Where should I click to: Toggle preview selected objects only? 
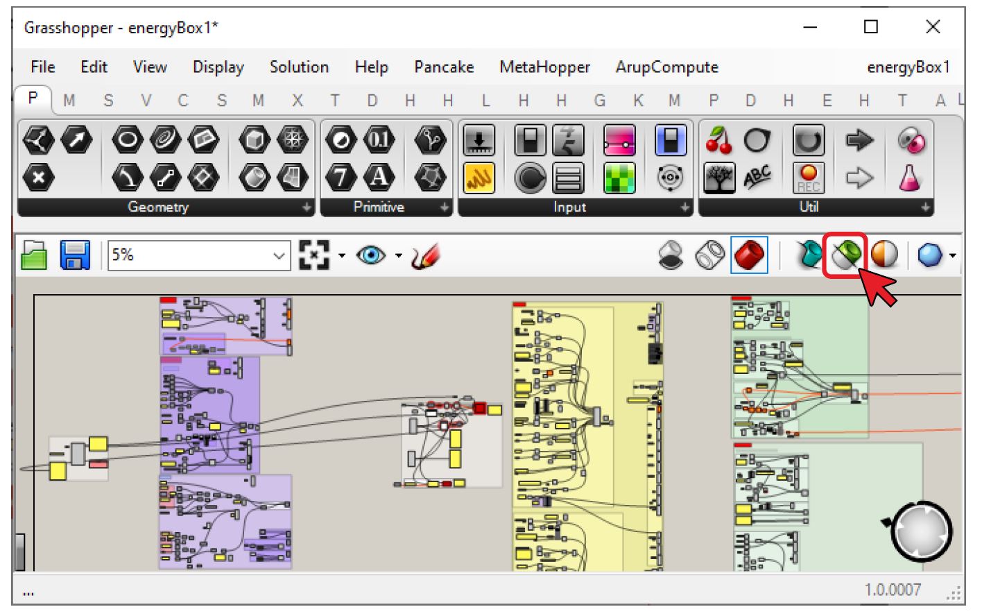846,255
